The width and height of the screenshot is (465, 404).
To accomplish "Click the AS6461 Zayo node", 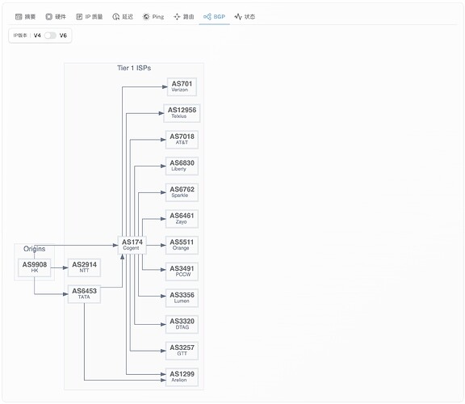I will pyautogui.click(x=182, y=219).
